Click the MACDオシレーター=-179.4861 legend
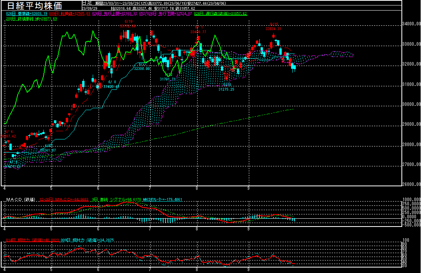 [162, 200]
